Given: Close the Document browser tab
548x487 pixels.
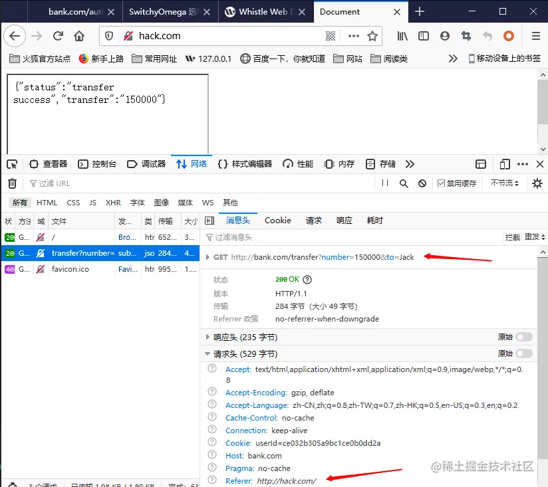Looking at the screenshot, I should (x=396, y=12).
